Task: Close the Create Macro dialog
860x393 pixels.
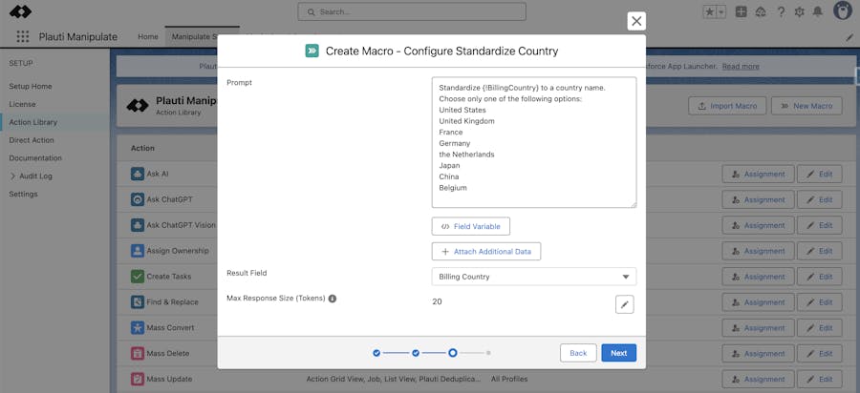Action: [636, 21]
